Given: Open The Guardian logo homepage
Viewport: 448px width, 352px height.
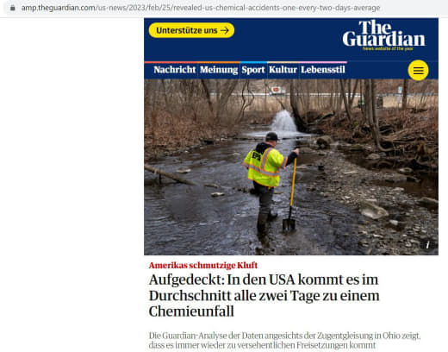Looking at the screenshot, I should (383, 35).
